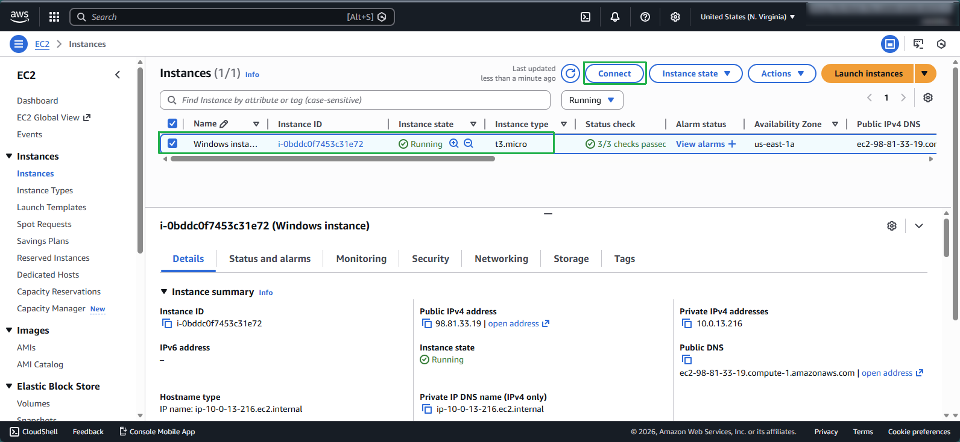
Task: Open the AWS services grid menu
Action: coord(54,17)
